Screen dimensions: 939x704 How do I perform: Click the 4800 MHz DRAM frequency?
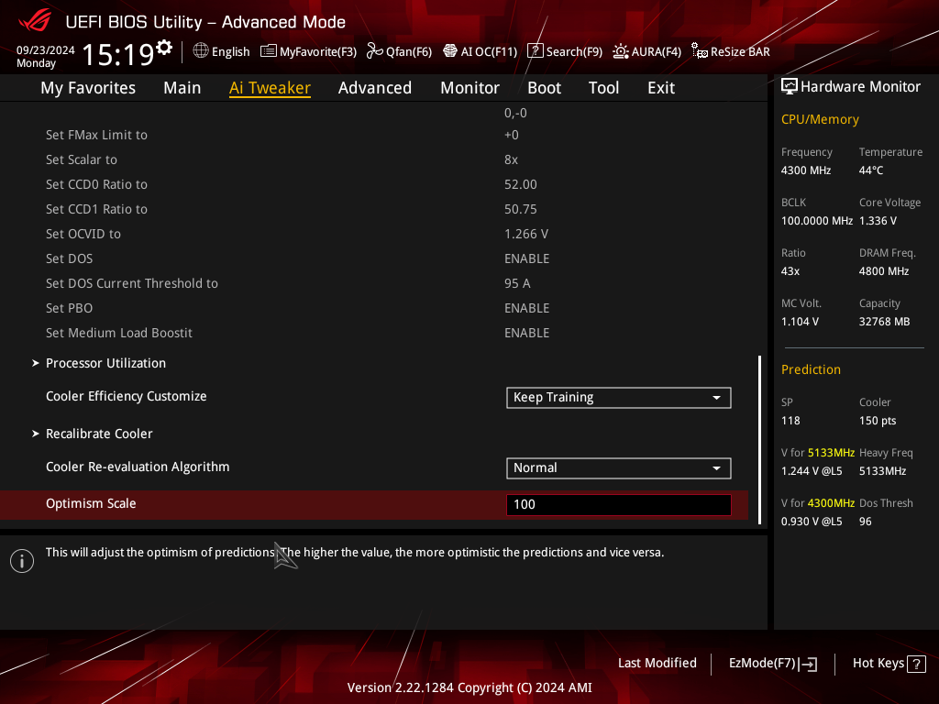pyautogui.click(x=884, y=271)
